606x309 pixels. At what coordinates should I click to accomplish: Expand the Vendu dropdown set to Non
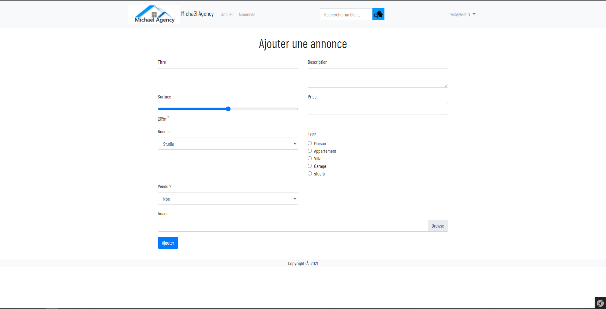click(228, 199)
